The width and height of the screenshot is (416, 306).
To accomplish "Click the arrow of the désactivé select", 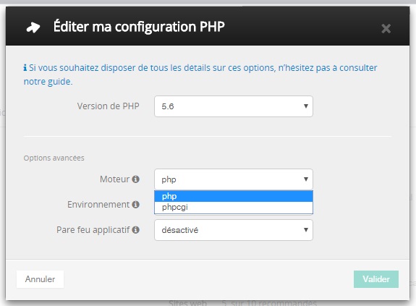I will coord(305,229).
